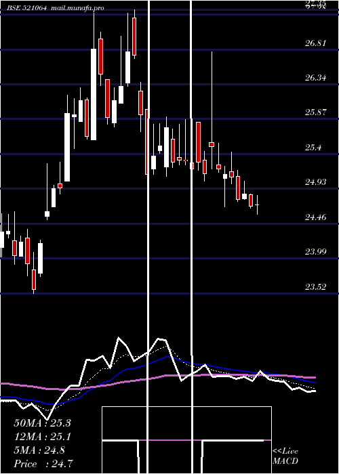The width and height of the screenshot is (339, 474).
Task: Click the '50MA : 25.3' readout
Action: pyautogui.click(x=42, y=423)
